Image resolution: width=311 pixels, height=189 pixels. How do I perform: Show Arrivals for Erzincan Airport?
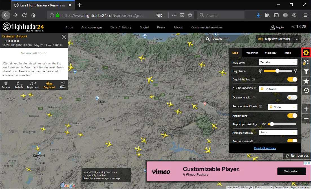19,85
